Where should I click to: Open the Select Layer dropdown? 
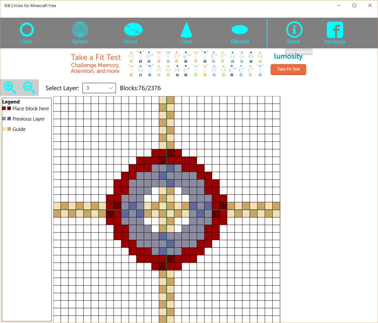[99, 88]
